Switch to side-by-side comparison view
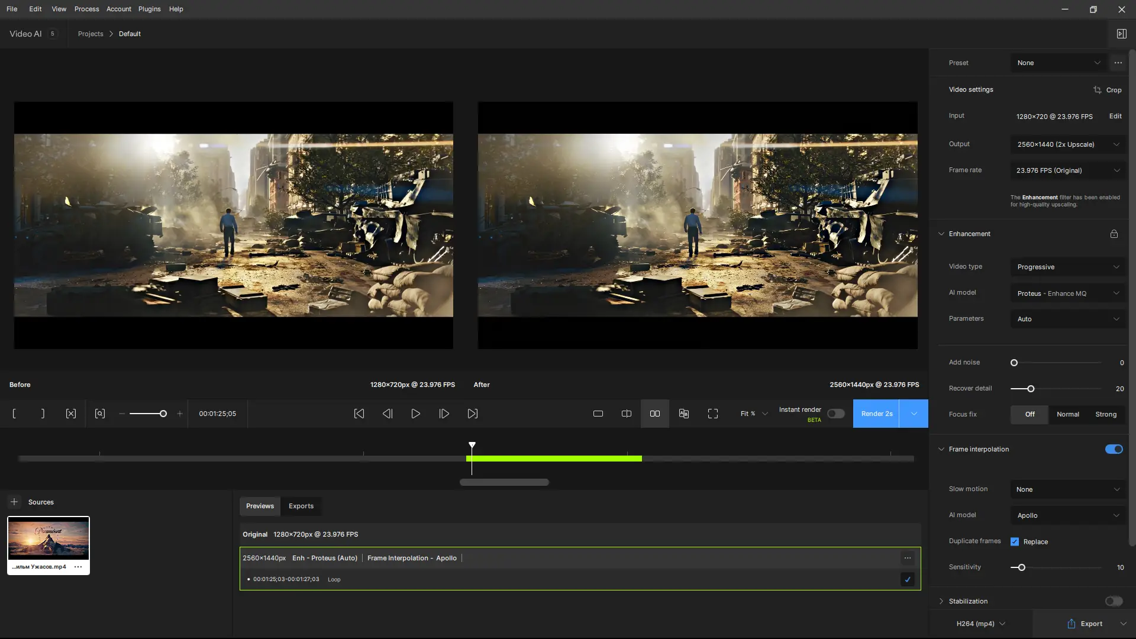This screenshot has width=1136, height=639. coord(655,414)
